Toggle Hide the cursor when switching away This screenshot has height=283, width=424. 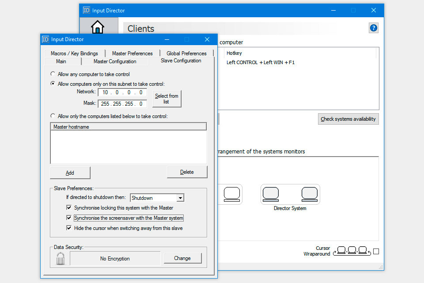69,228
